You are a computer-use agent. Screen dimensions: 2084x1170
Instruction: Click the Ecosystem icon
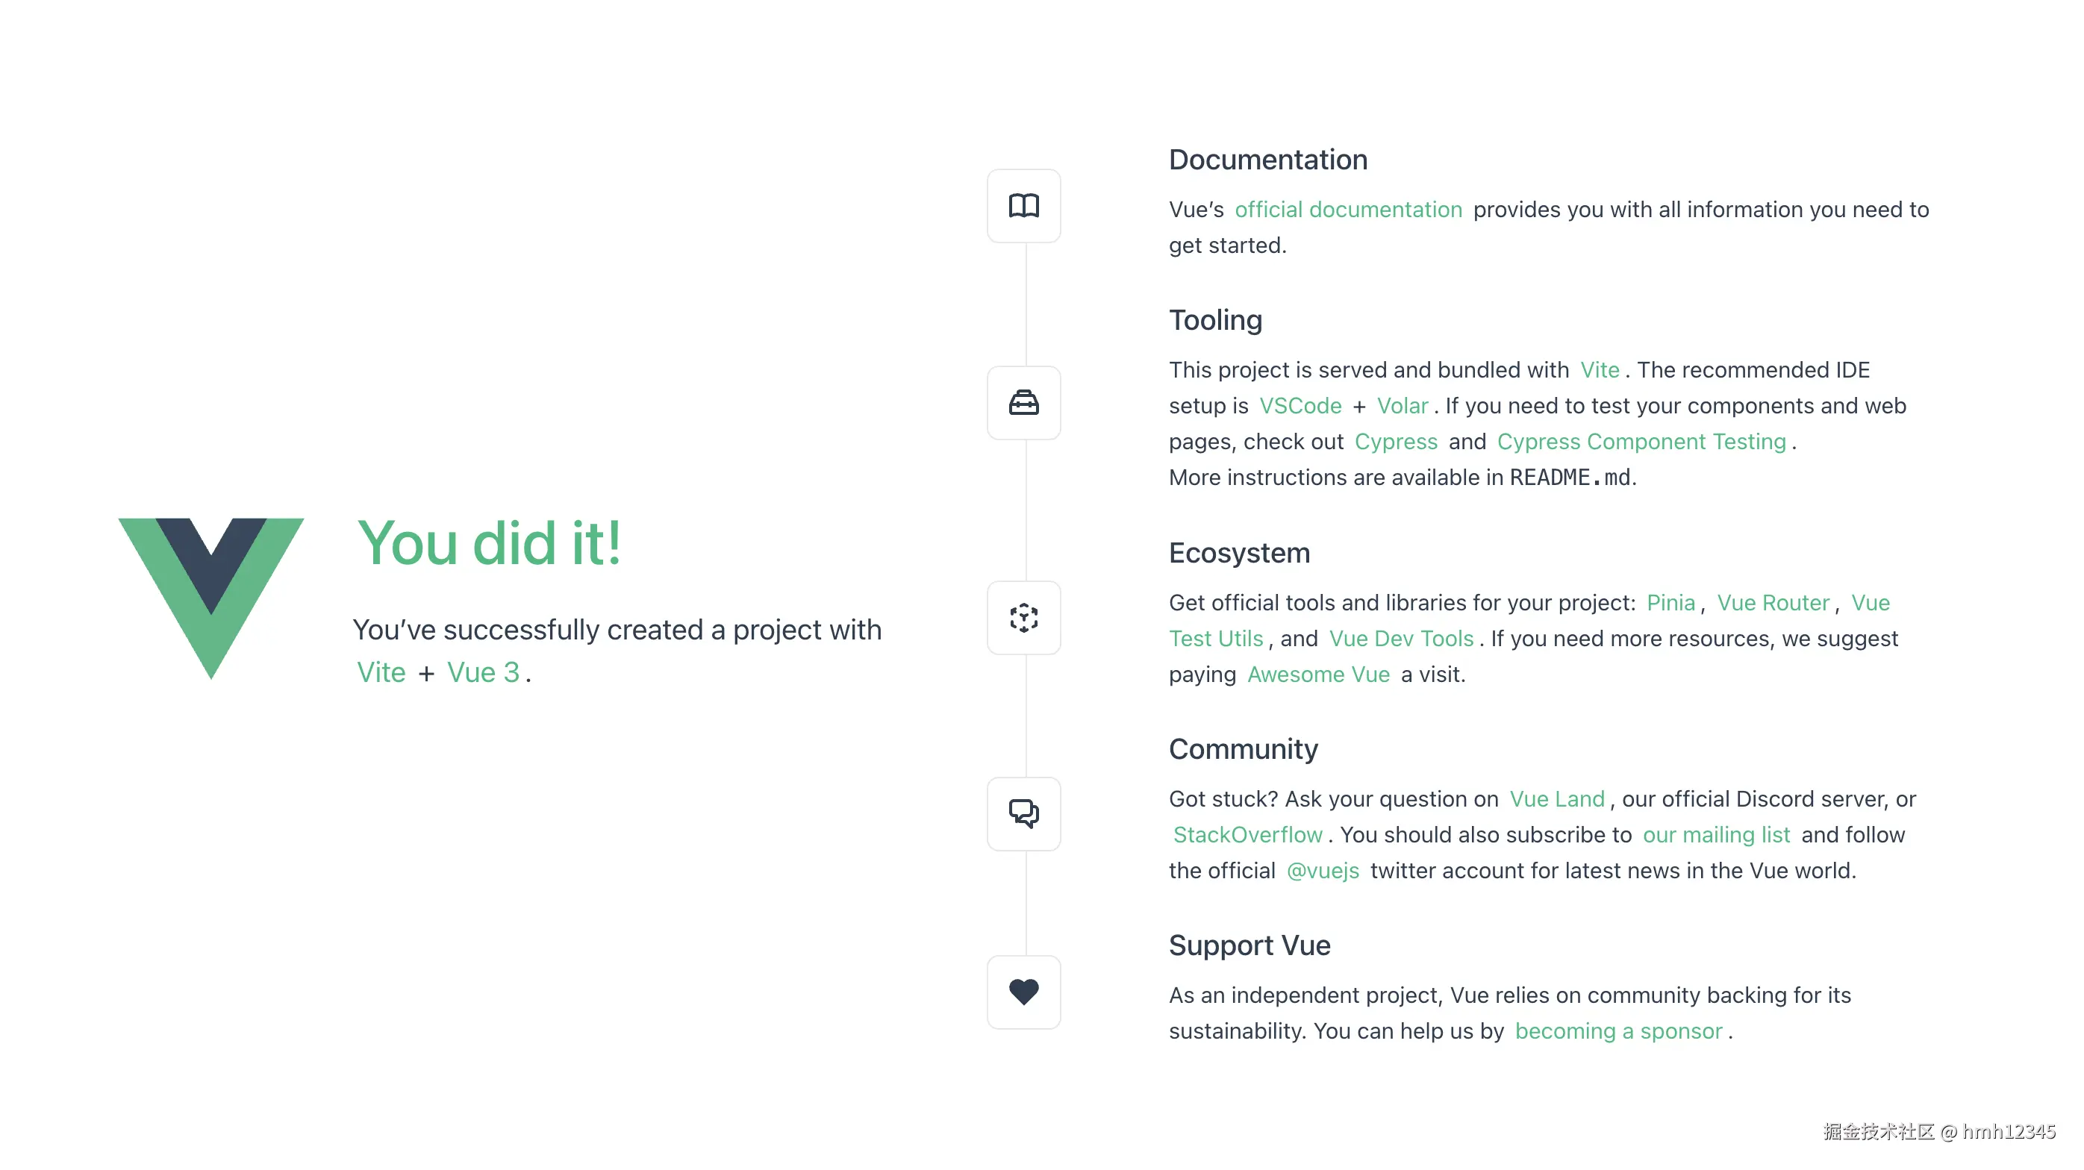pyautogui.click(x=1023, y=618)
